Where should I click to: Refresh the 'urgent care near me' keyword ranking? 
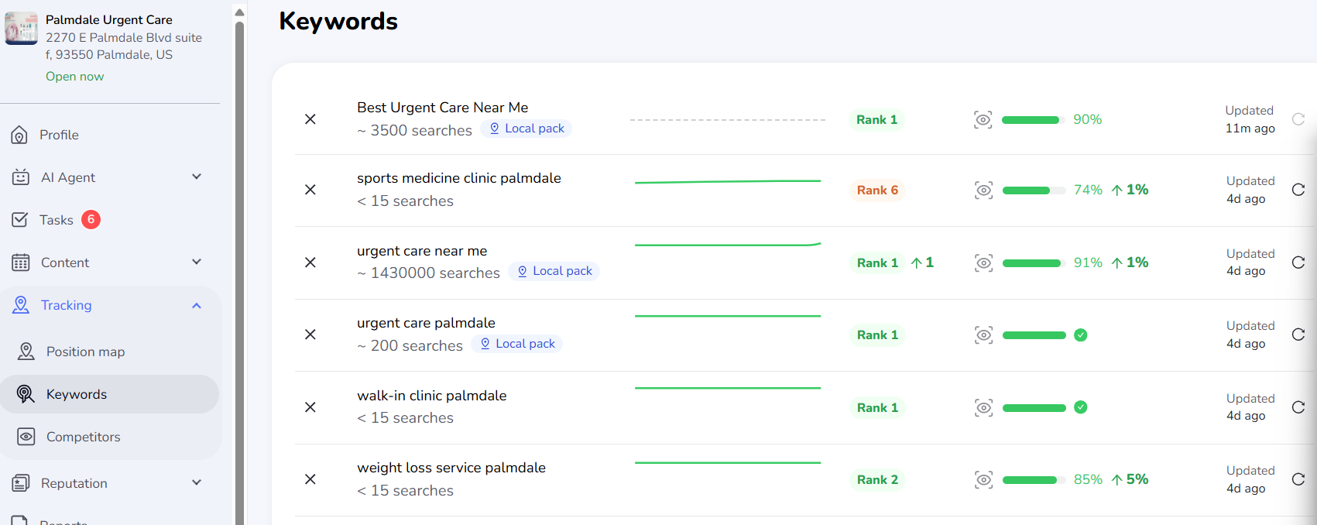pyautogui.click(x=1298, y=262)
